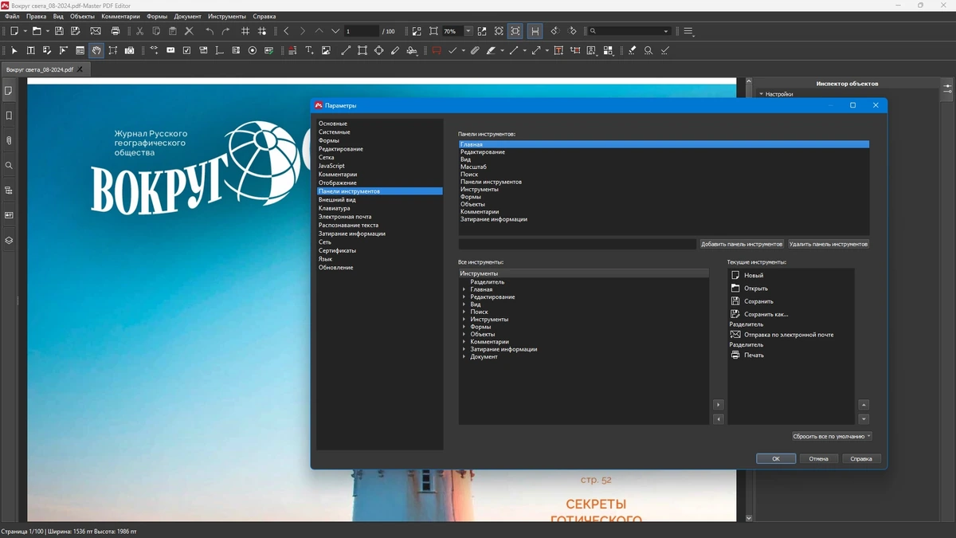This screenshot has width=956, height=538.
Task: Click the insert image tool icon
Action: click(x=326, y=50)
